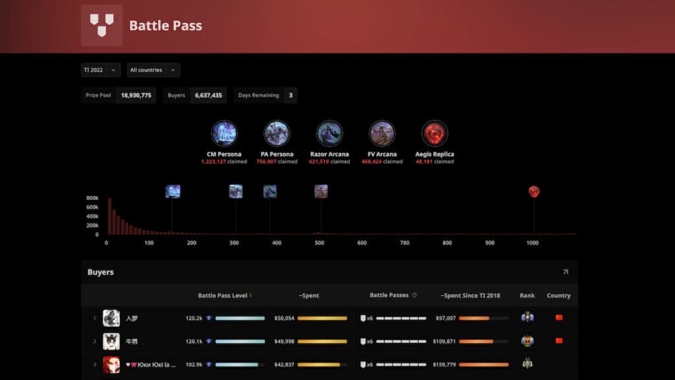This screenshot has height=380, width=675.
Task: Click the Battle Pass shield logo icon
Action: click(x=102, y=26)
